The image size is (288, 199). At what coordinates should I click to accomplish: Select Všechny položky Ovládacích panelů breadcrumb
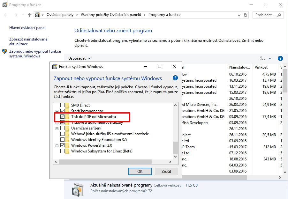pos(111,15)
